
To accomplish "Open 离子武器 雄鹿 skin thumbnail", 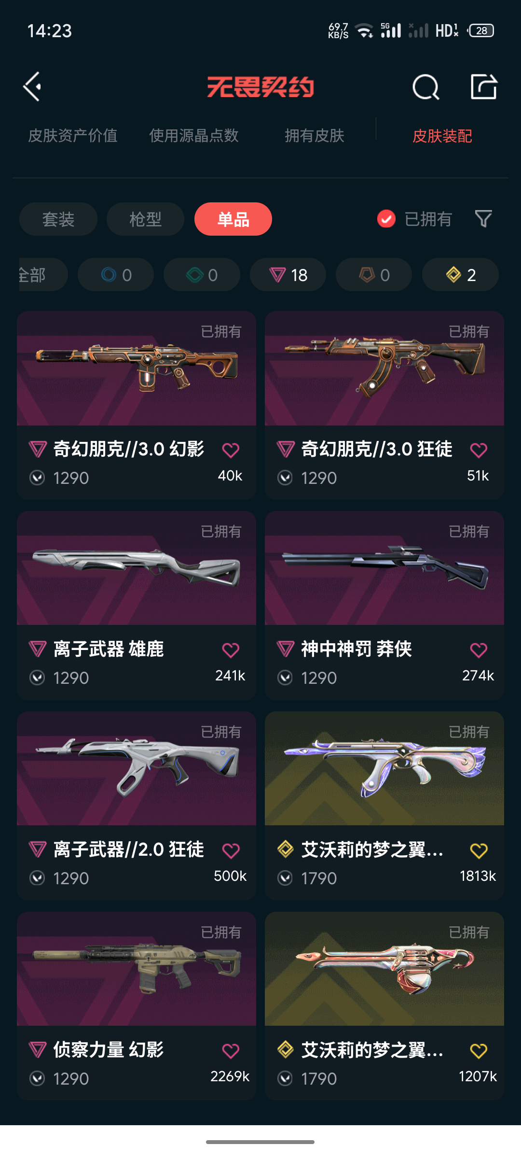I will [x=137, y=568].
